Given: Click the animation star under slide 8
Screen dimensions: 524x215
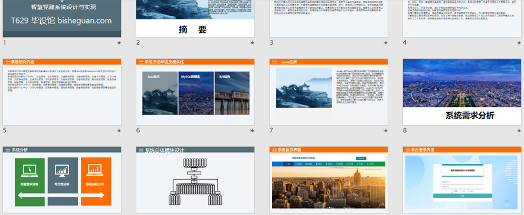Looking at the screenshot, I should coord(519,131).
